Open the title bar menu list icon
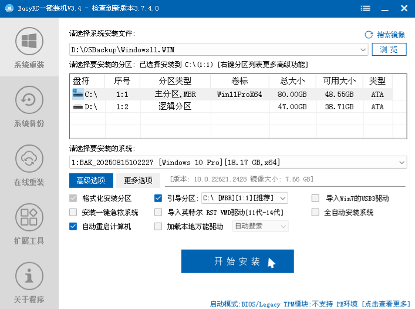 coord(365,8)
